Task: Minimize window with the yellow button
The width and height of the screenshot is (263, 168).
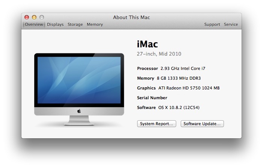Action: click(x=34, y=17)
